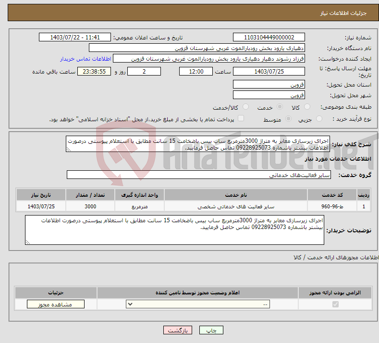Image resolution: width=379 pixels, height=343 pixels.
Task: Click the چاپ print button
Action: (211, 330)
